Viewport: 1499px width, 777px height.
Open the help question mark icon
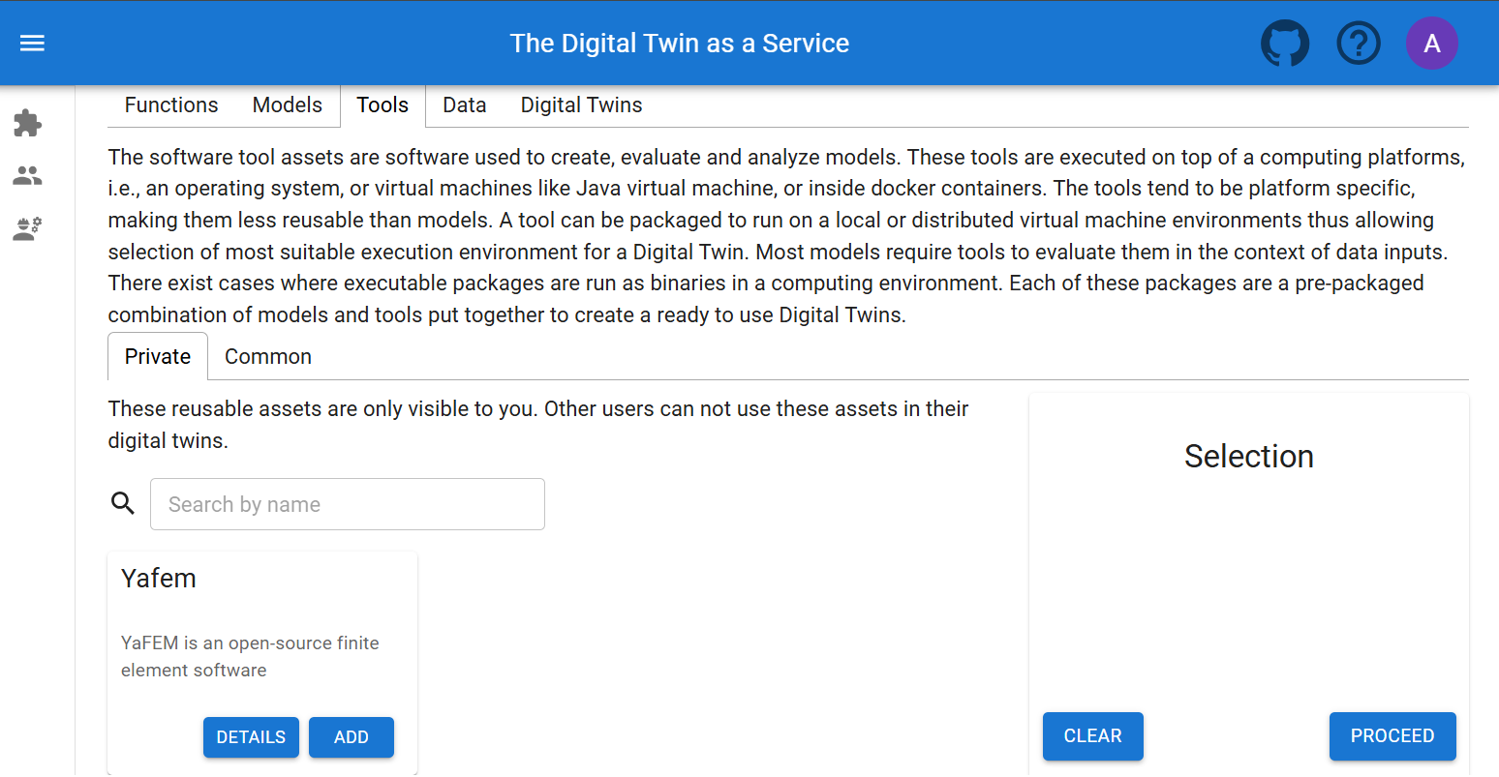(x=1359, y=44)
